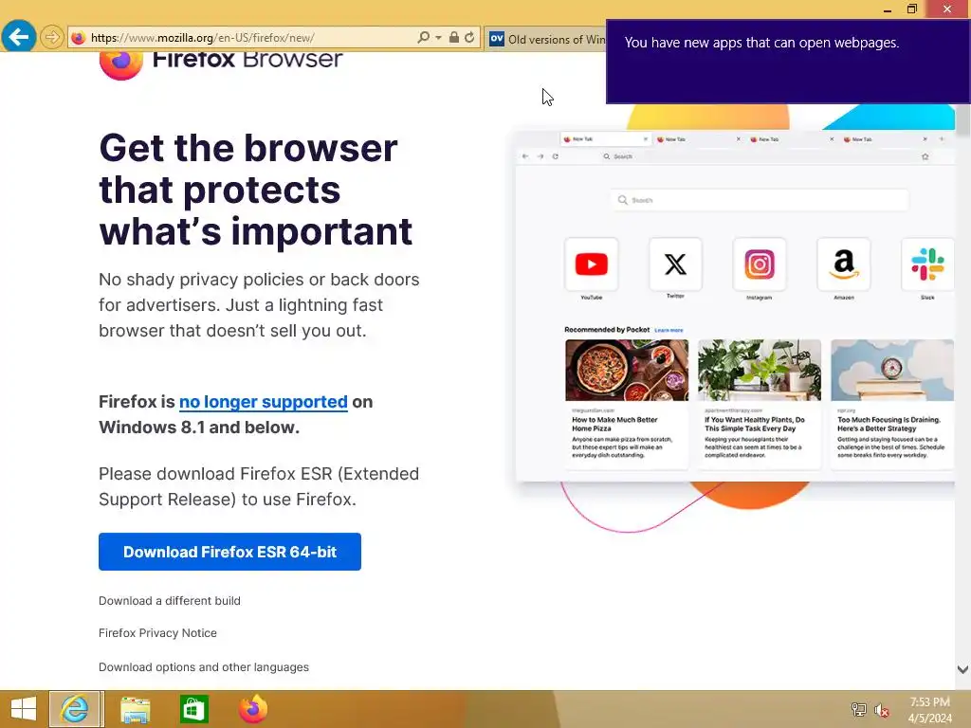Close the Internet Explorer window
Image resolution: width=971 pixels, height=728 pixels.
pyautogui.click(x=947, y=9)
